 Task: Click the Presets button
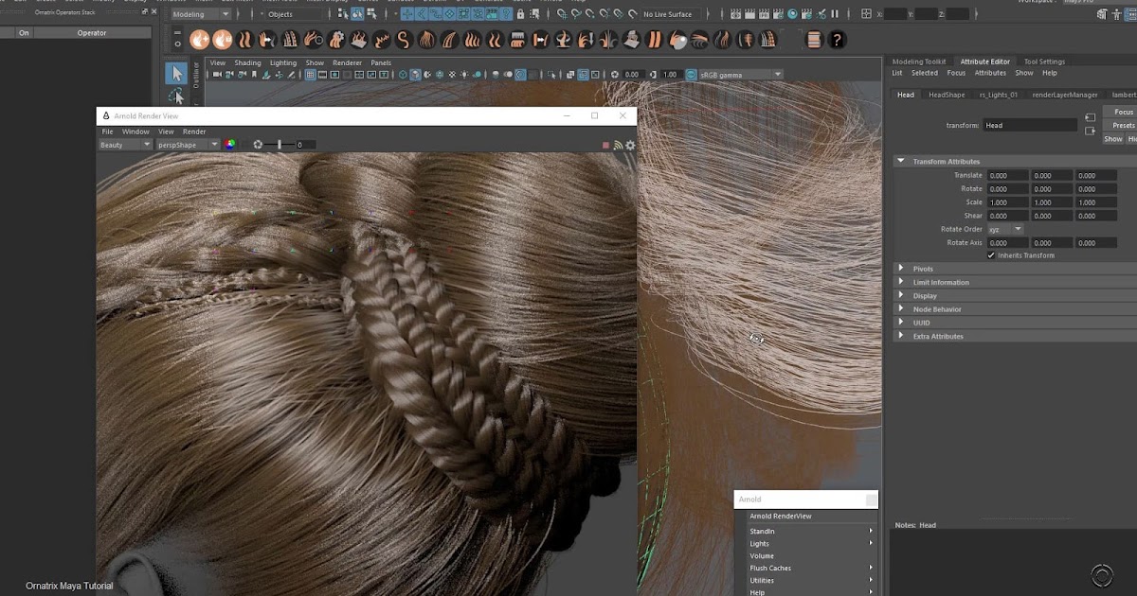tap(1122, 125)
